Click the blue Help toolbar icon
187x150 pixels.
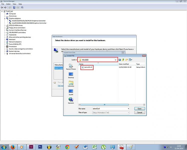(14, 7)
